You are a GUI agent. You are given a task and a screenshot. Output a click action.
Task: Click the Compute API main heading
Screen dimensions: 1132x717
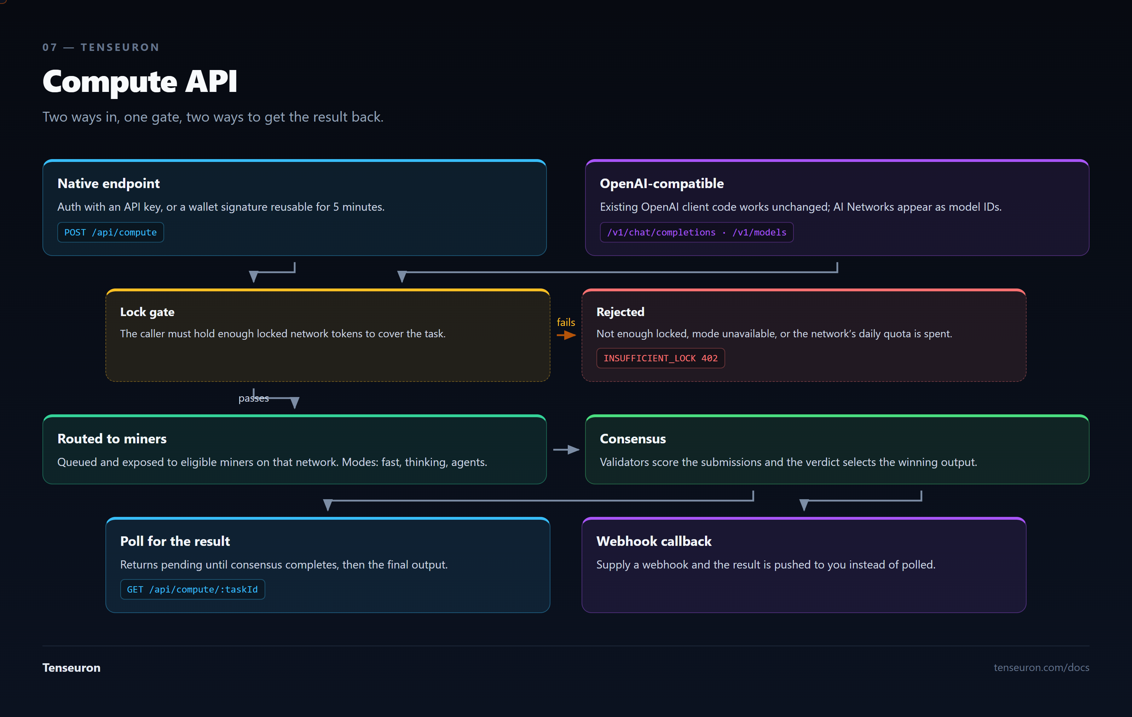coord(140,82)
